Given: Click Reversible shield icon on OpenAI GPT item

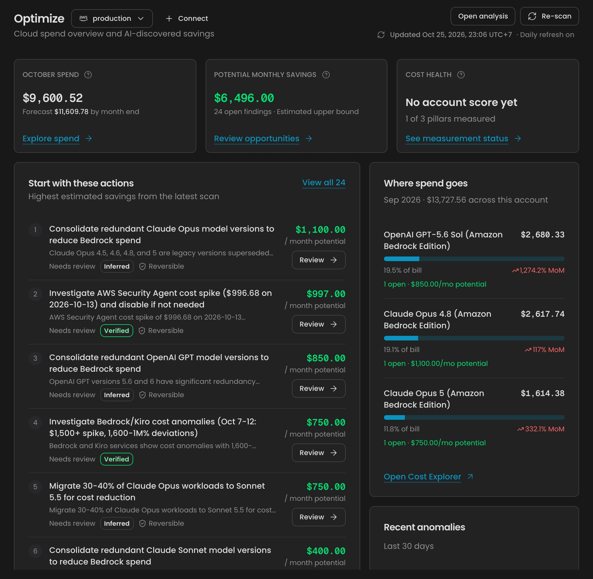Looking at the screenshot, I should (x=142, y=395).
